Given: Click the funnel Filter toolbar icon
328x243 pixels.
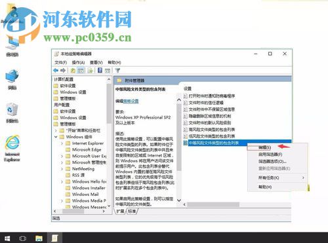Looking at the screenshot, I should coord(117,71).
